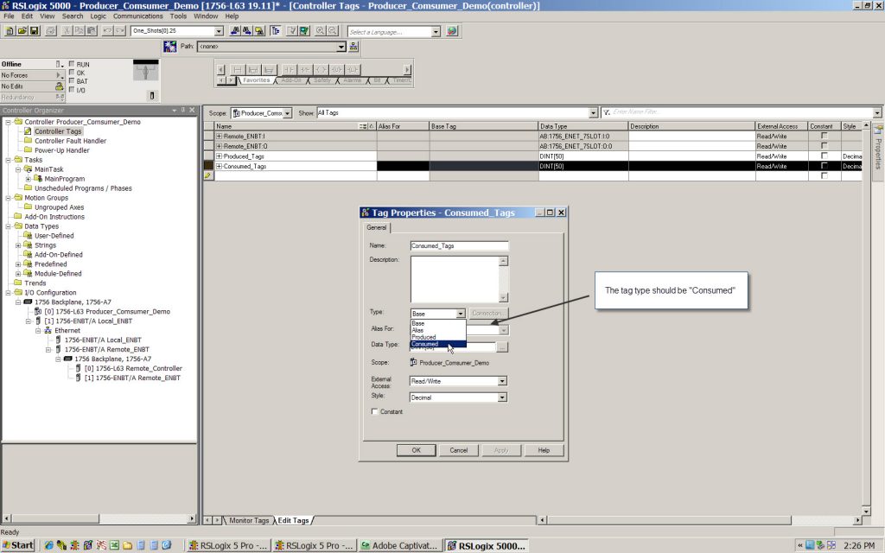This screenshot has width=885, height=553.
Task: Click the Open project folder icon
Action: [22, 31]
